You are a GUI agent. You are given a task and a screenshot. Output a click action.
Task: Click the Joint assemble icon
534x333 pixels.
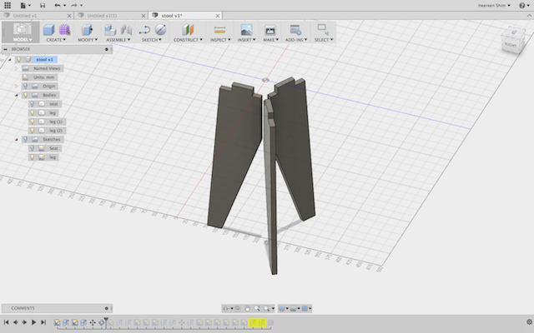(x=126, y=30)
